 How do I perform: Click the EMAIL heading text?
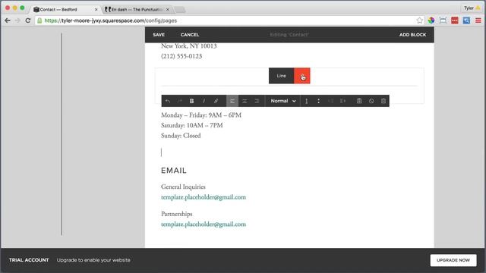click(x=174, y=171)
